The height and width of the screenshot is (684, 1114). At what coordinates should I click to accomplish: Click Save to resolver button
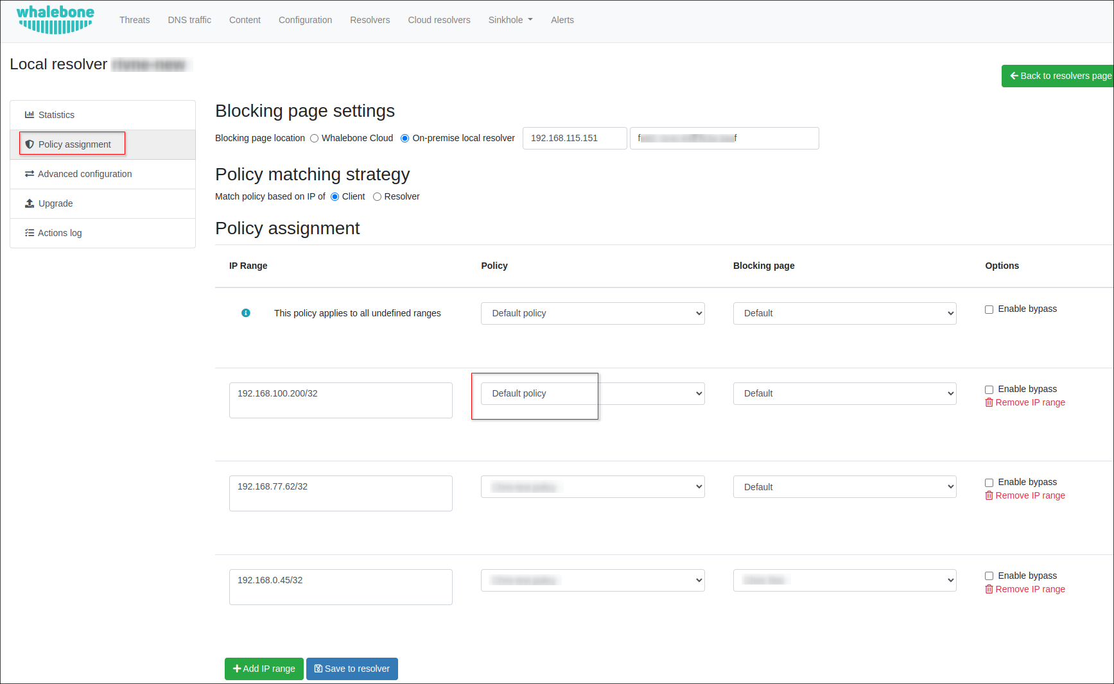coord(352,669)
